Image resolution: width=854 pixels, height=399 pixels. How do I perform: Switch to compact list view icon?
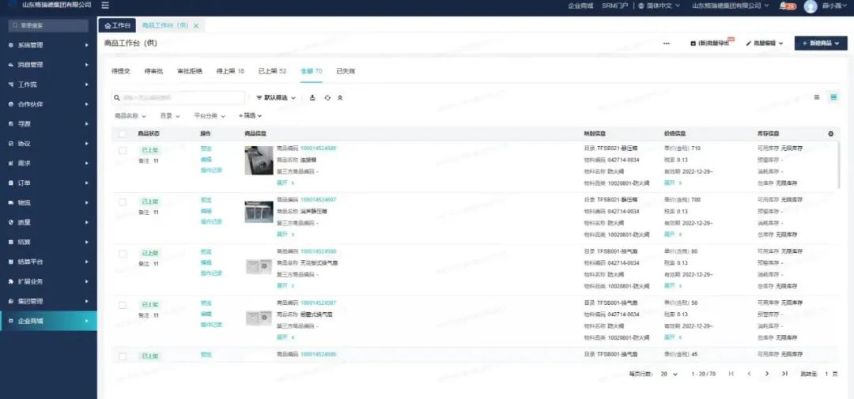click(817, 97)
